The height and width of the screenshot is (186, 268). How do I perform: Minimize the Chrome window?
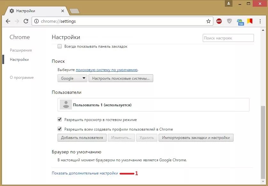tap(240, 4)
